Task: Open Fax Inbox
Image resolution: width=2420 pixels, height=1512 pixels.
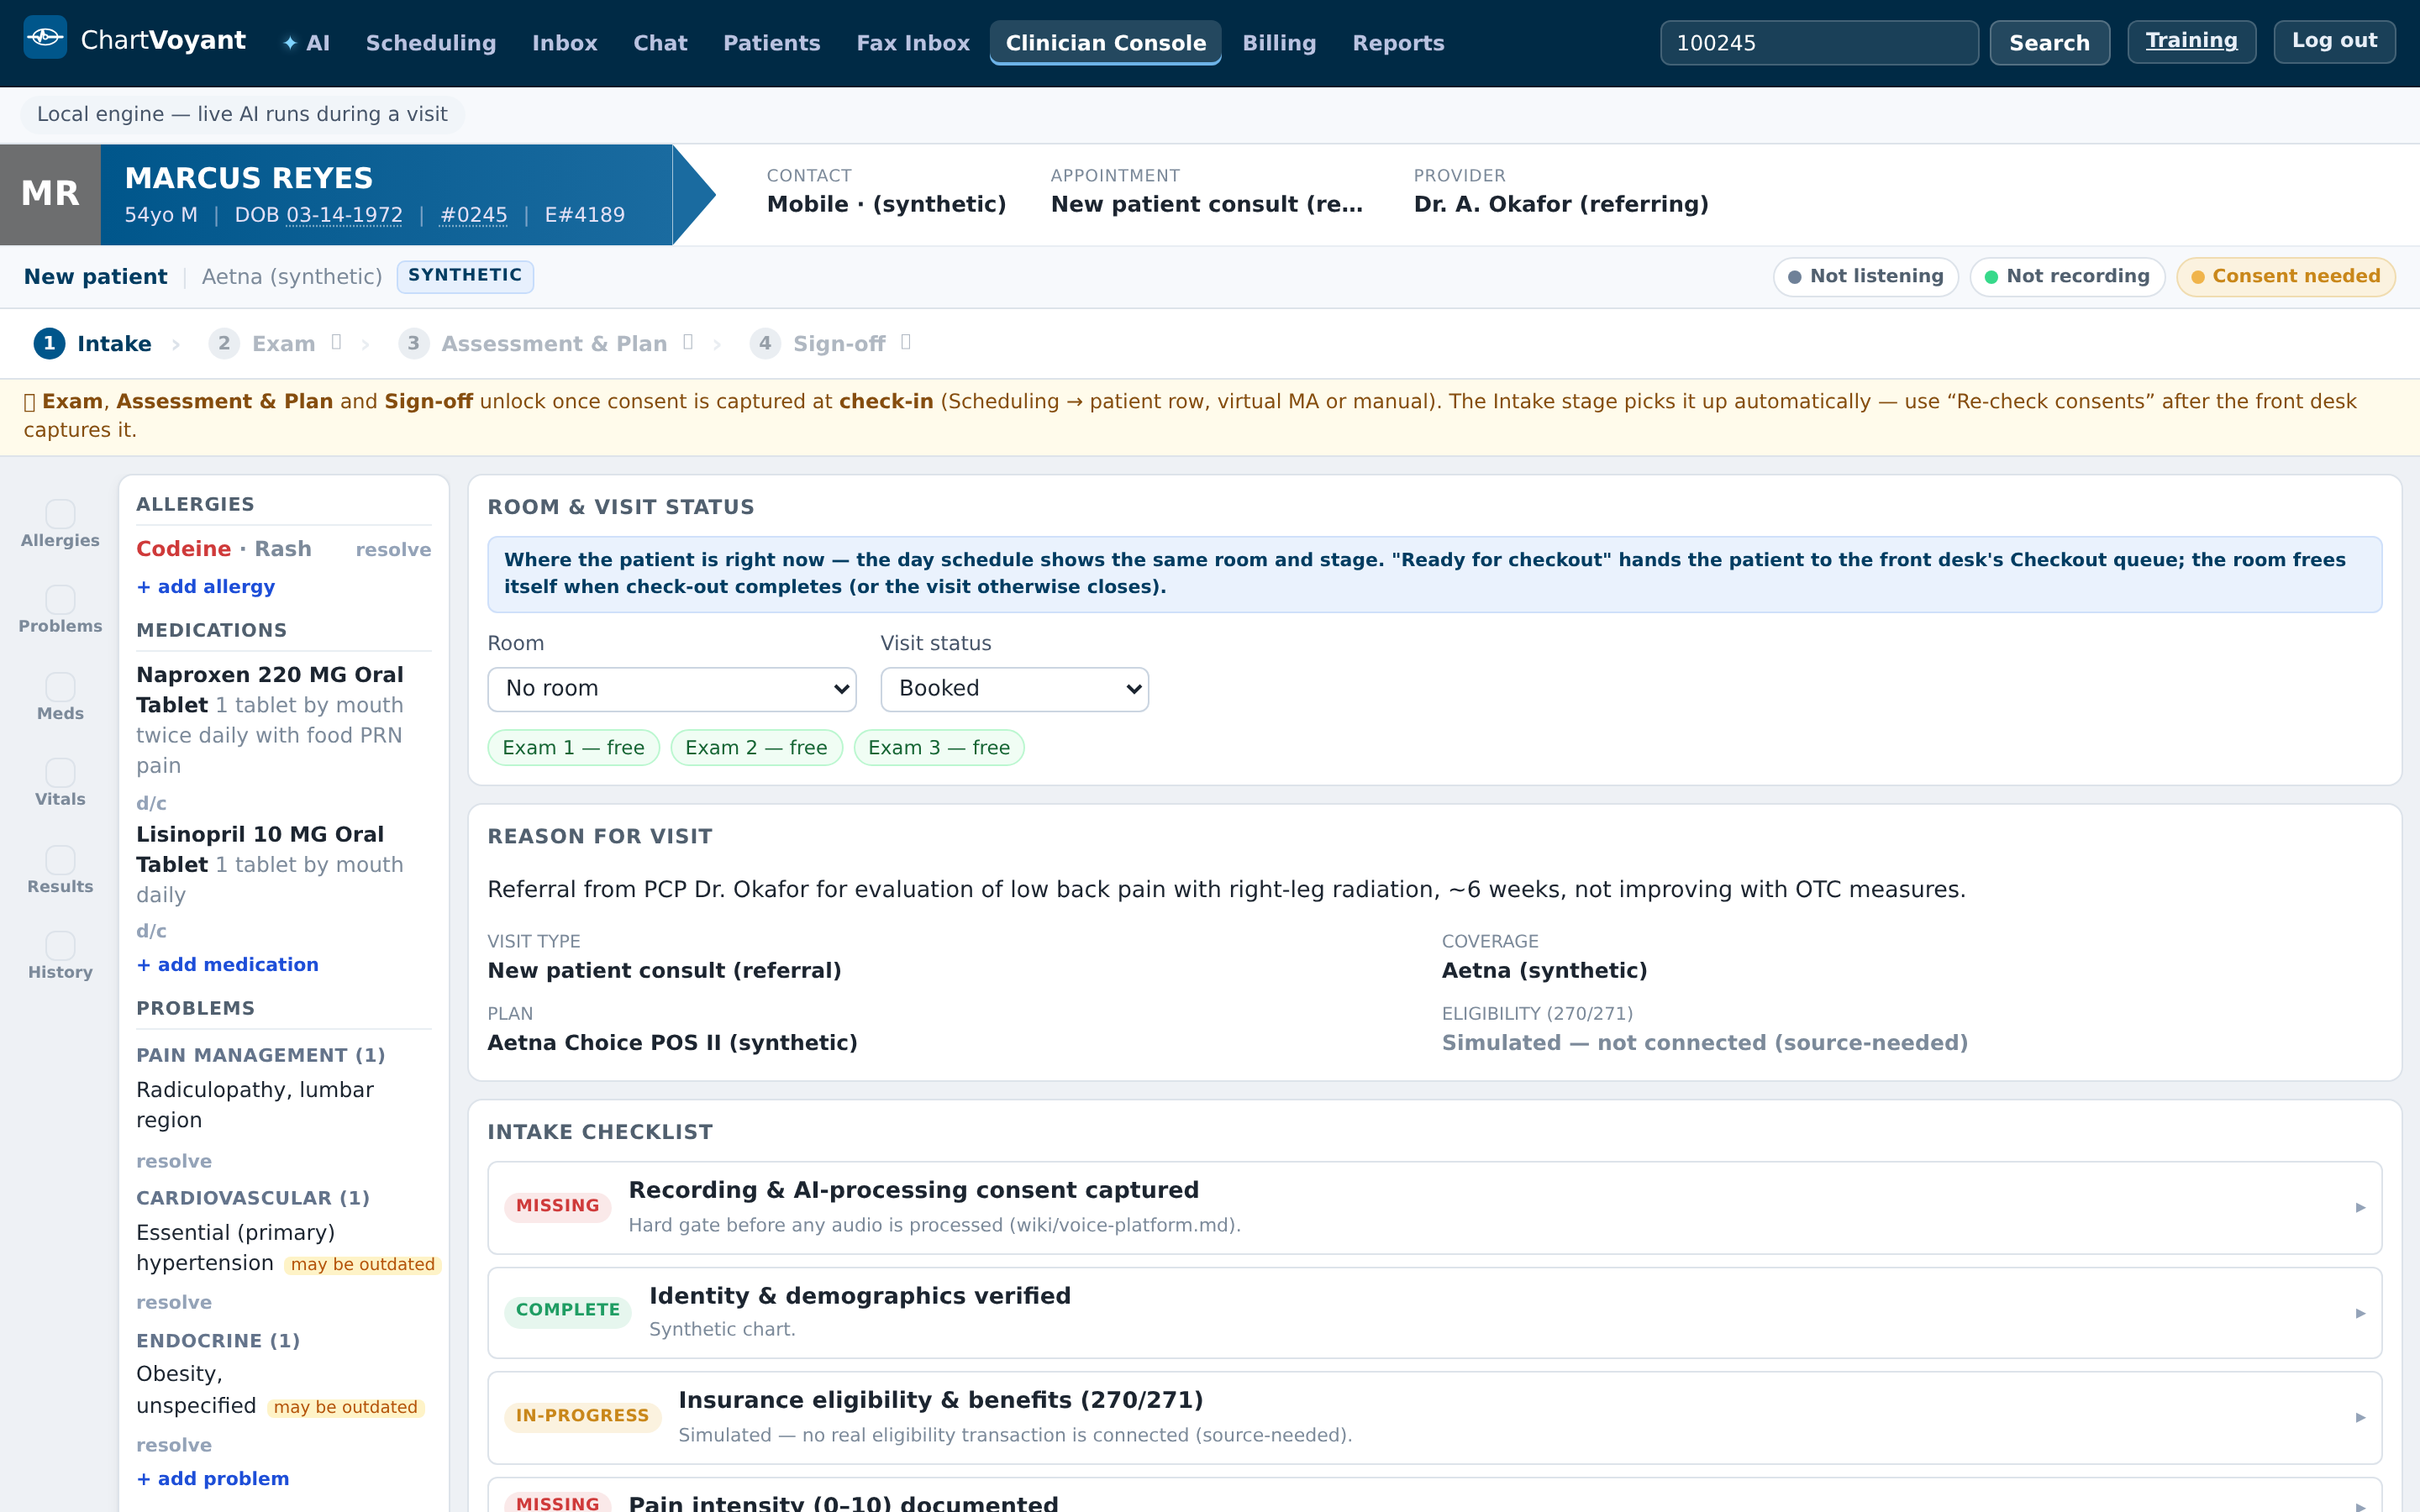Action: (x=913, y=43)
